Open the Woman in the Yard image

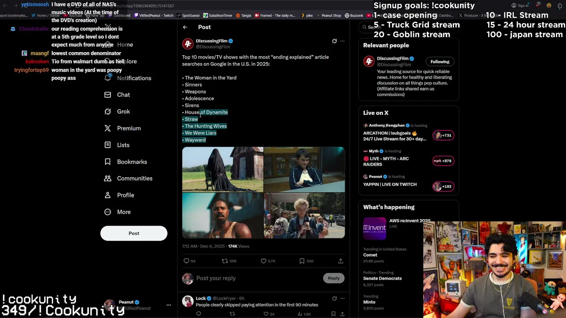[x=222, y=170]
